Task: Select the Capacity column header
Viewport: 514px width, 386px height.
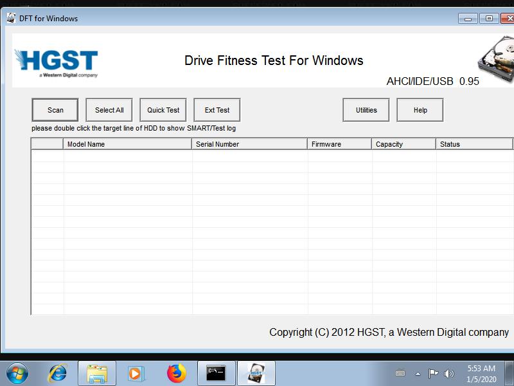Action: [403, 144]
